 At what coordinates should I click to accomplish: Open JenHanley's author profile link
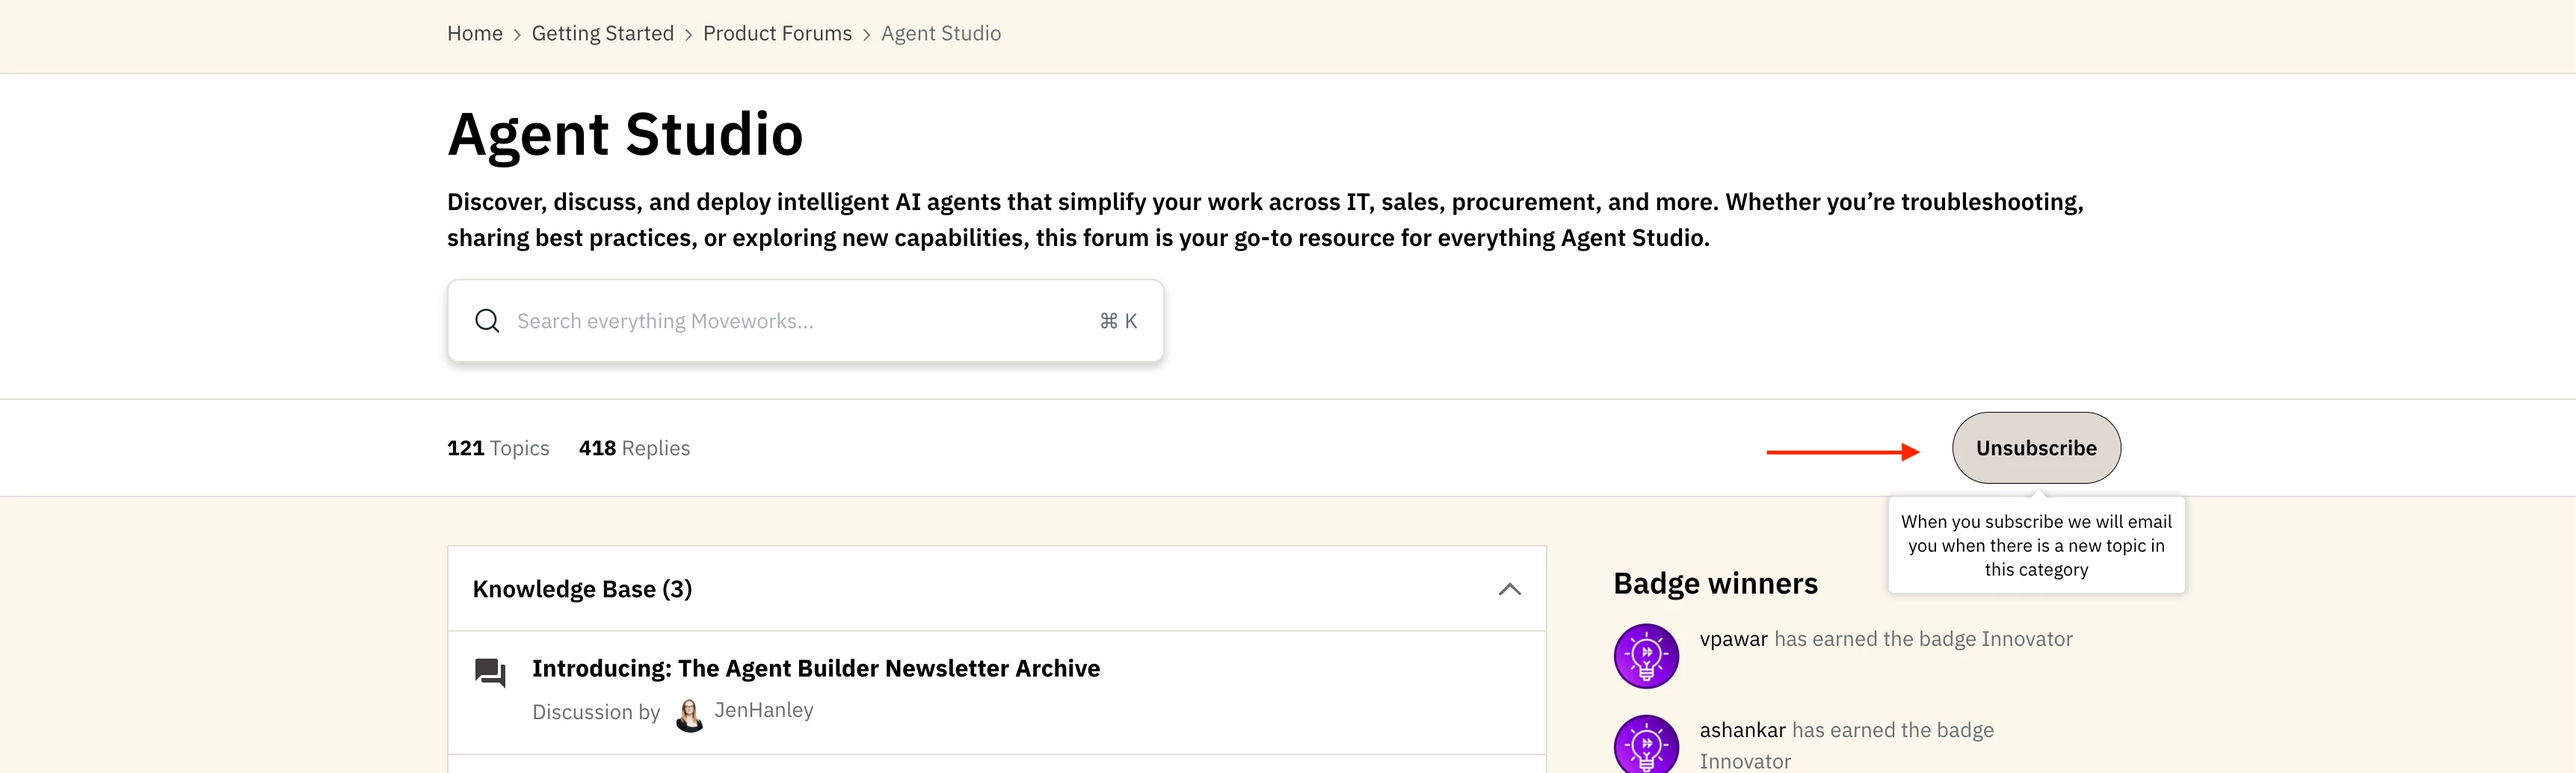point(763,710)
